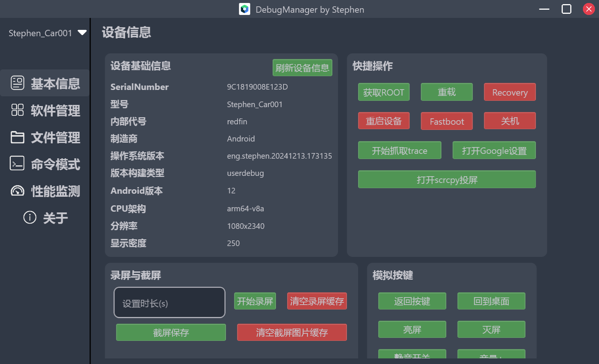The width and height of the screenshot is (599, 364).
Task: Open the 软件管理 tab label
Action: [55, 111]
